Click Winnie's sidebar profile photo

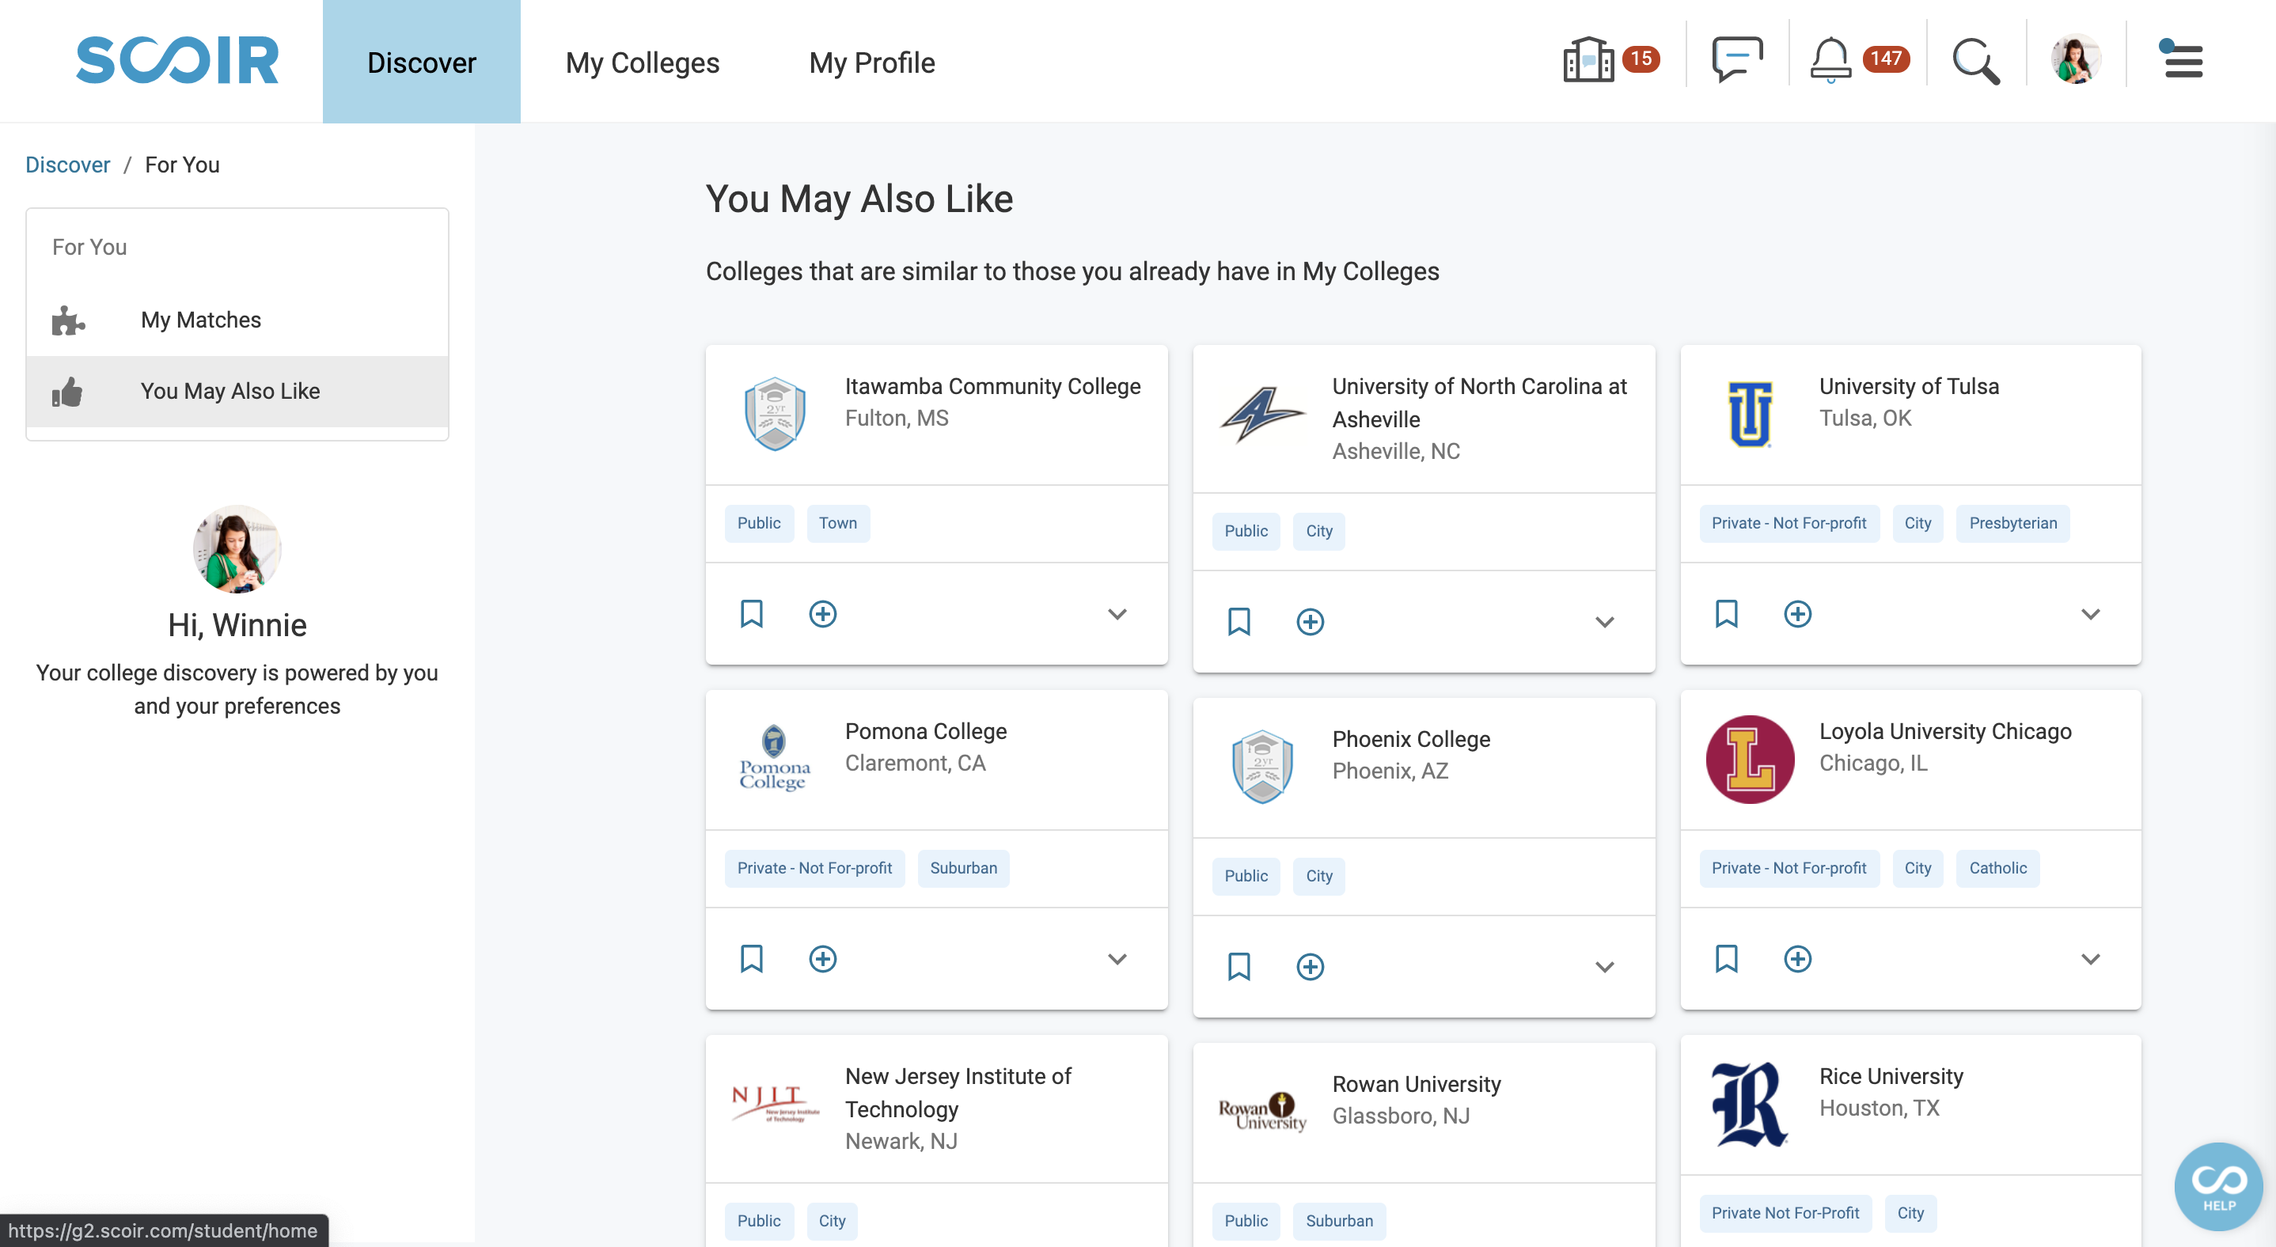tap(237, 549)
